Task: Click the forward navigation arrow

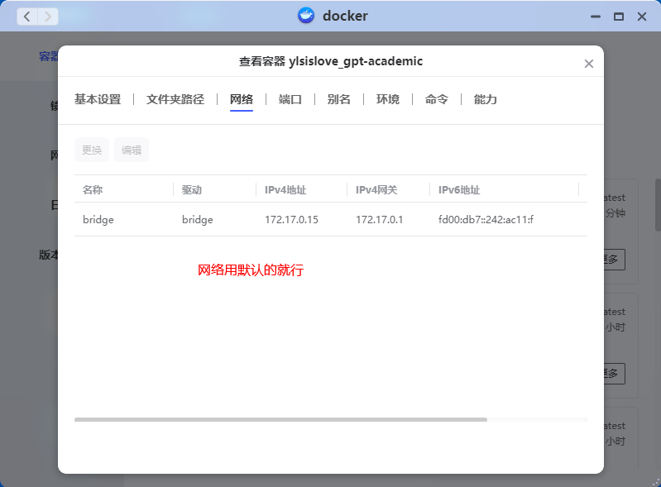Action: pyautogui.click(x=48, y=16)
